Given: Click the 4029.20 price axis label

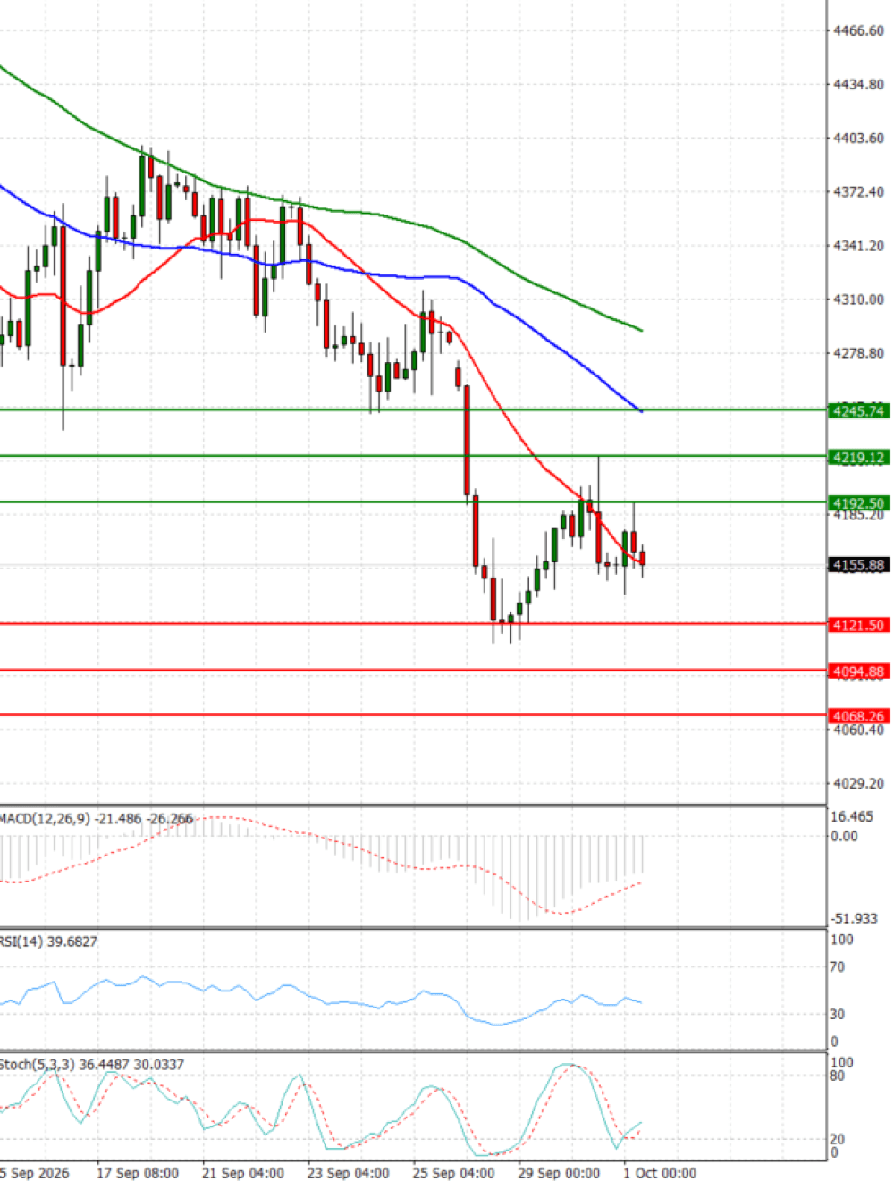Looking at the screenshot, I should pyautogui.click(x=858, y=783).
